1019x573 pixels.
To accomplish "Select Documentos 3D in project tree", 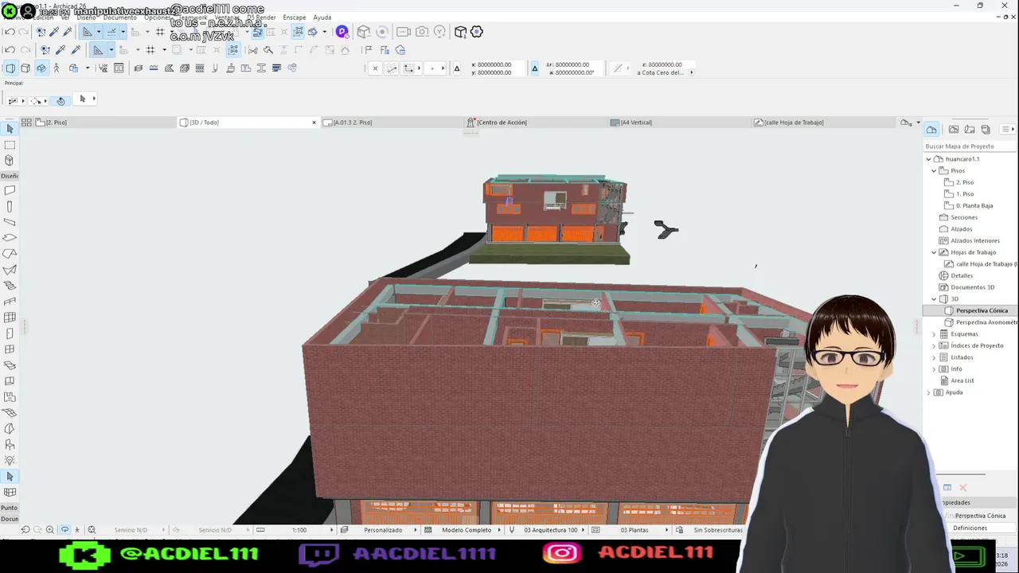I will click(972, 287).
